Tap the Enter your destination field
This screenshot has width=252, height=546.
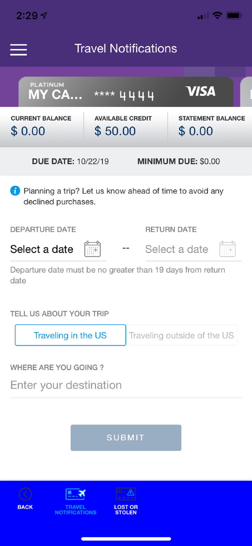66,385
